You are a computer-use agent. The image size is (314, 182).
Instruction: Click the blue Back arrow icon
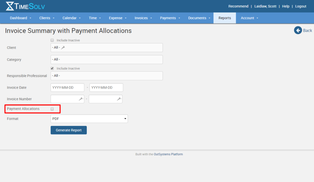click(x=297, y=30)
